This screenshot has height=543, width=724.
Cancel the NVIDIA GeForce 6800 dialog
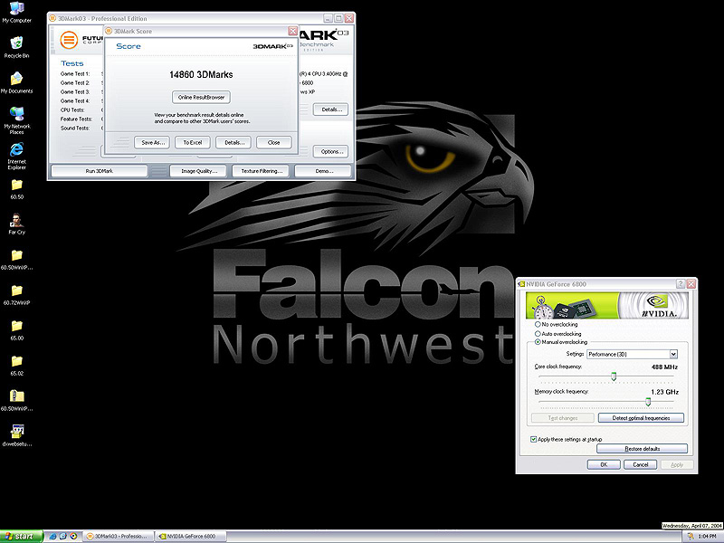point(641,464)
